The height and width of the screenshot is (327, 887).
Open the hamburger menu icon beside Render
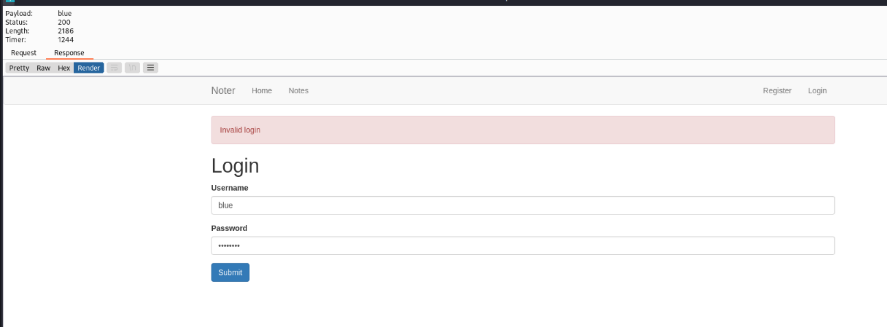[x=150, y=68]
